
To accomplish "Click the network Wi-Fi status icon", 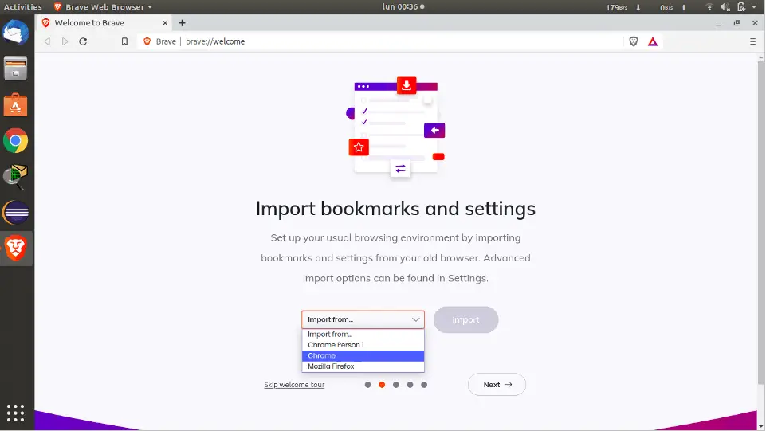I will tap(709, 7).
